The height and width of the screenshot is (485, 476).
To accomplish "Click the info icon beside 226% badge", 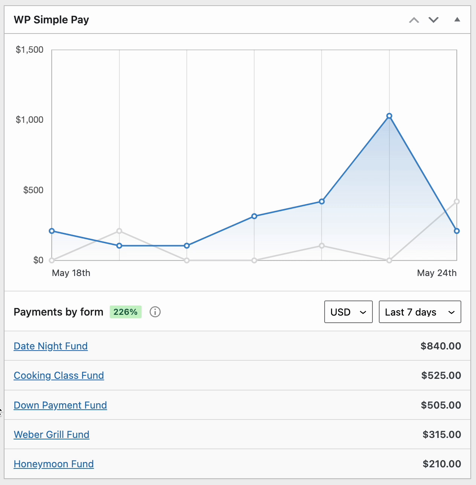I will point(155,312).
